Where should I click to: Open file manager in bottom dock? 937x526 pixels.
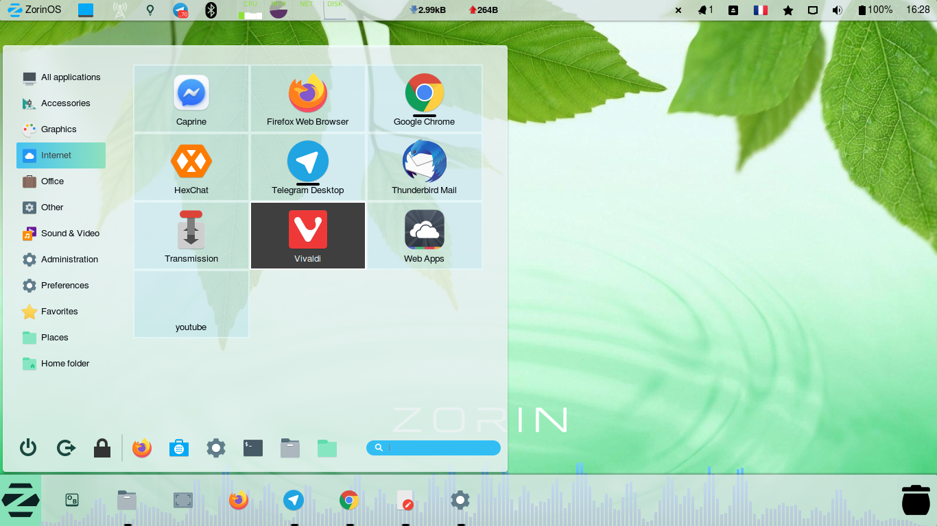click(127, 500)
